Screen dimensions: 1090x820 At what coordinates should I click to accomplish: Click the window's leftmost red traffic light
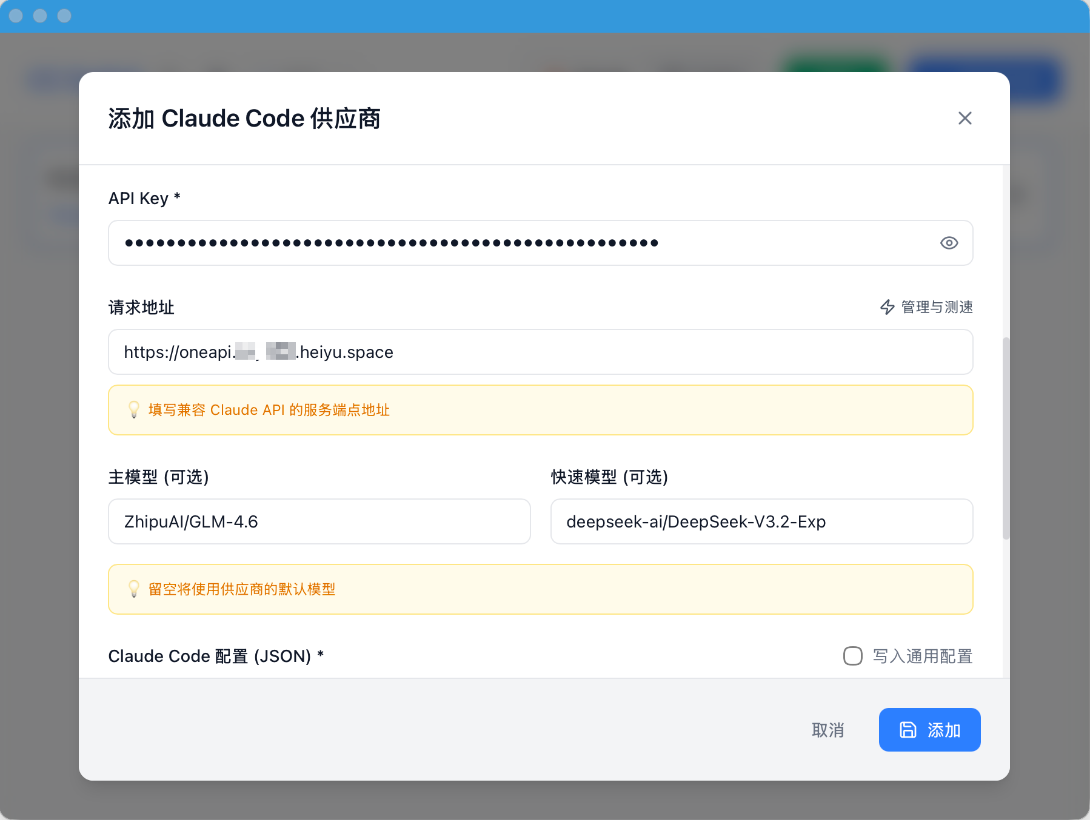pyautogui.click(x=16, y=16)
